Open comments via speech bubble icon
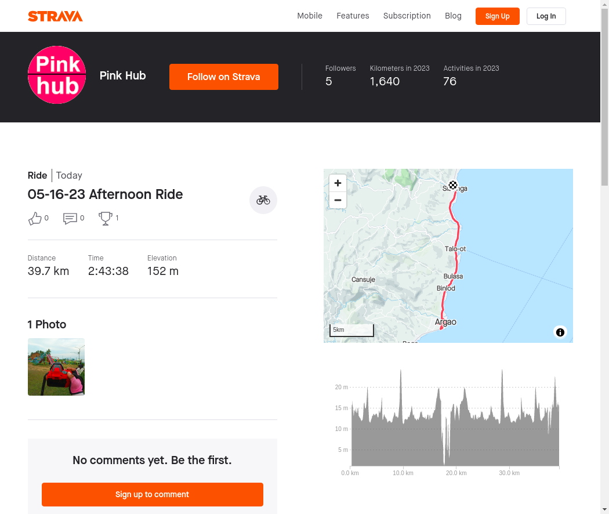Image resolution: width=609 pixels, height=514 pixels. pyautogui.click(x=70, y=218)
